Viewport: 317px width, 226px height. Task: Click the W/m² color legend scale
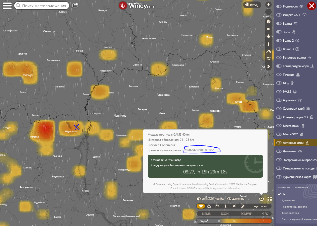click(x=234, y=221)
